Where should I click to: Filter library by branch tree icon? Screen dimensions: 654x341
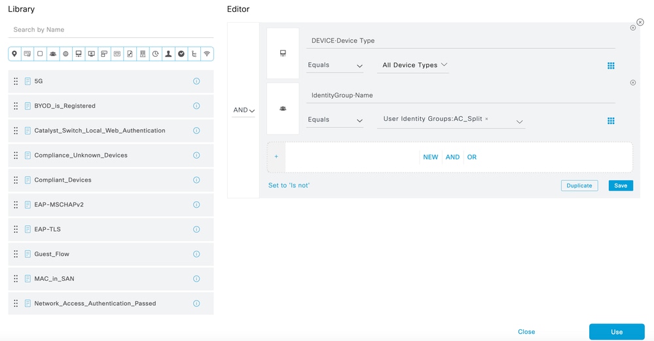tap(194, 54)
